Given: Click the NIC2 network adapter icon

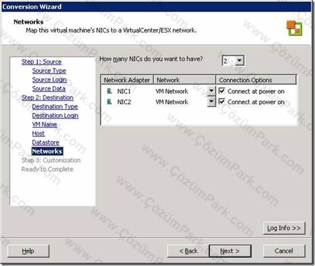Looking at the screenshot, I should [109, 102].
